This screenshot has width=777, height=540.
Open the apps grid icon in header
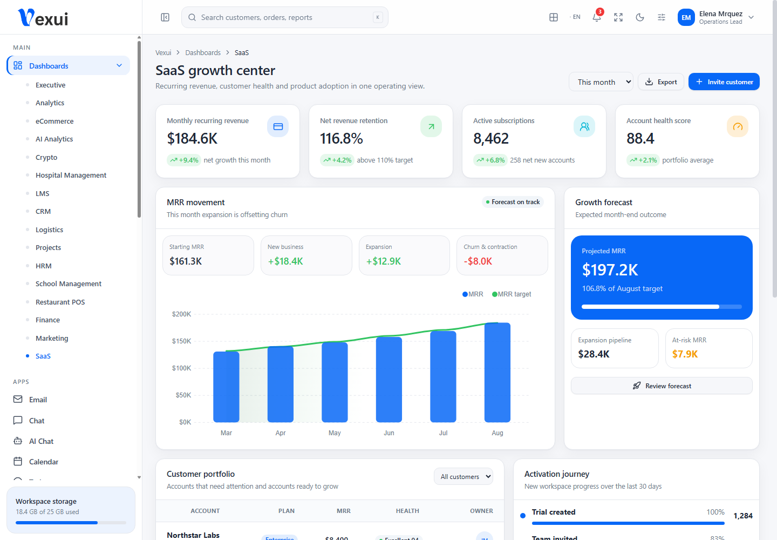tap(554, 17)
